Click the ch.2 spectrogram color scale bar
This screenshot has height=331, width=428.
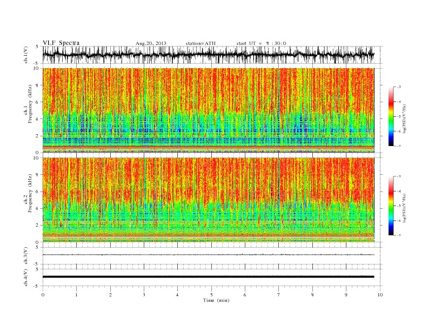[391, 206]
